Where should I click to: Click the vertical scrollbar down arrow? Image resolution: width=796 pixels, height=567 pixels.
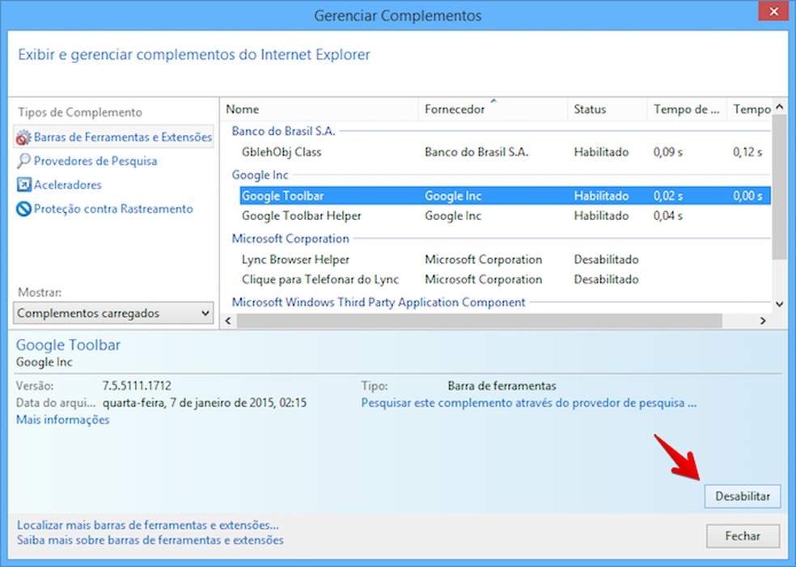780,304
